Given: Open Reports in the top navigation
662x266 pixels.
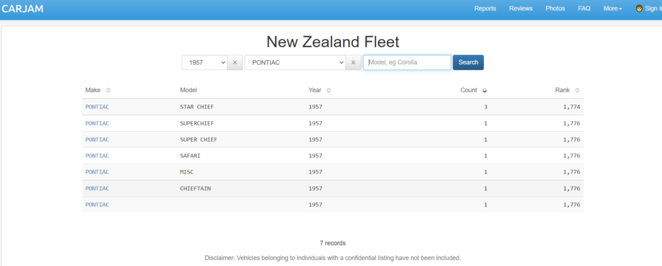Looking at the screenshot, I should tap(485, 9).
